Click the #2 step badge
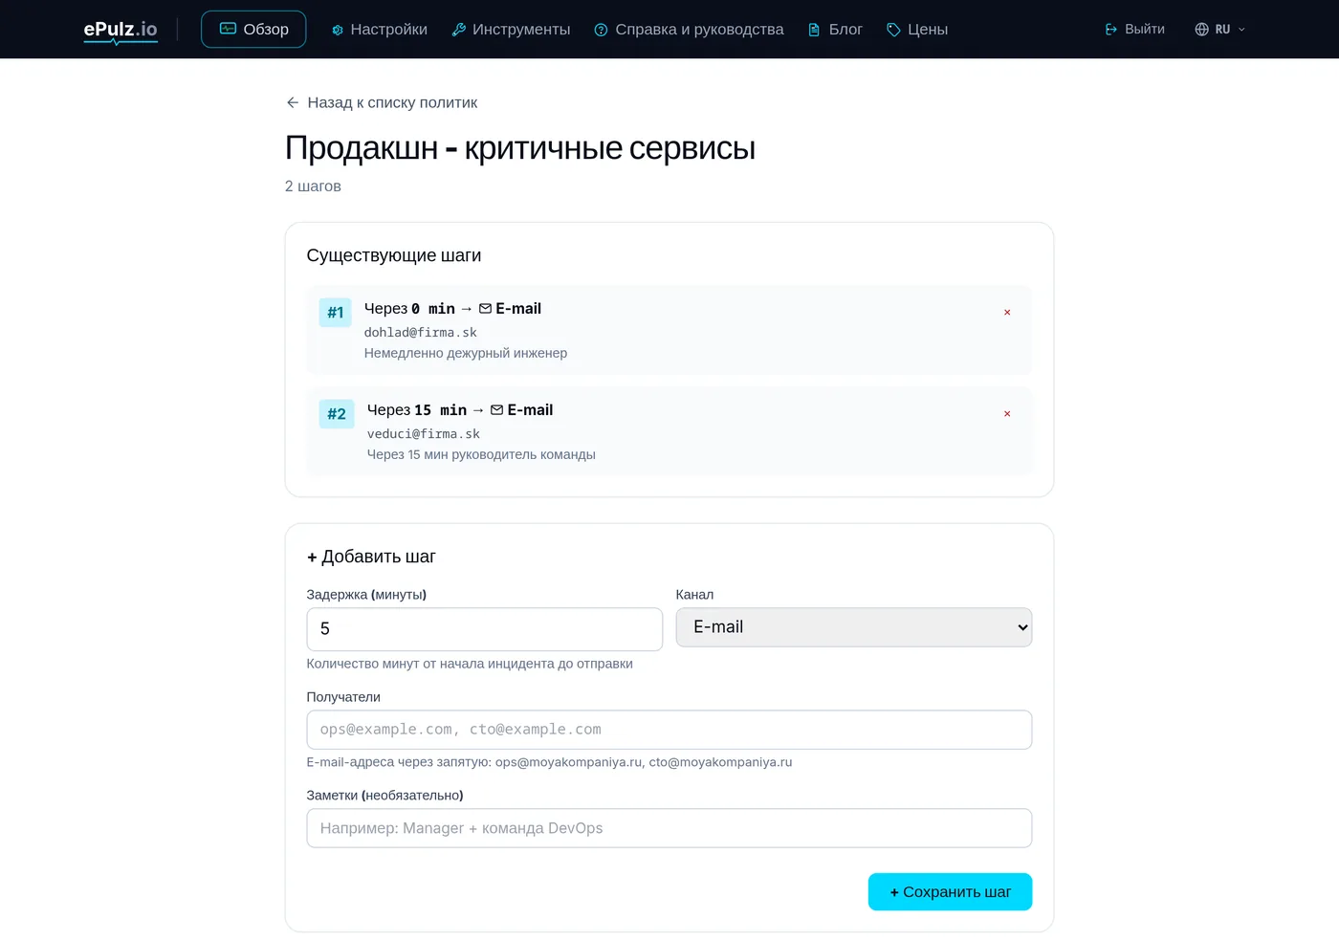 point(337,413)
